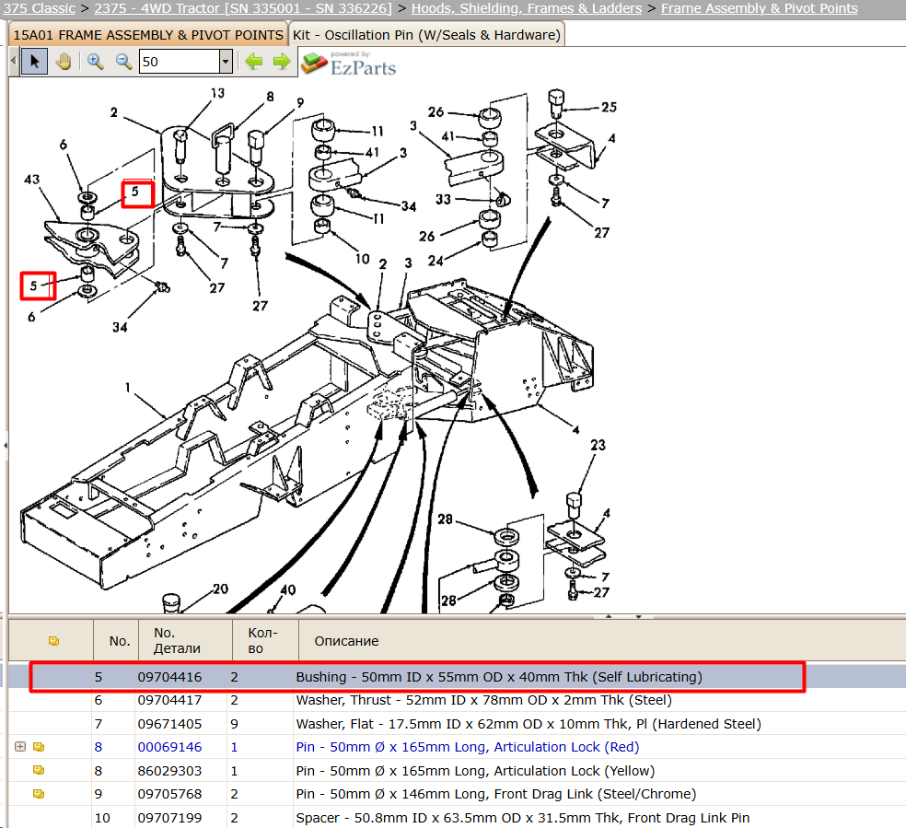Activate the hand pan tool
The width and height of the screenshot is (906, 828).
pyautogui.click(x=64, y=61)
